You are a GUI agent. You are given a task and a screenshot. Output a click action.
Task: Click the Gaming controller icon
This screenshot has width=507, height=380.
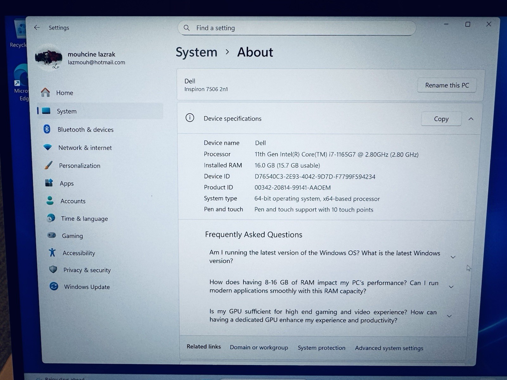(52, 235)
